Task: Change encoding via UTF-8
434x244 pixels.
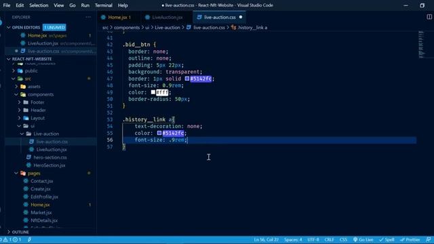Action: coord(313,240)
